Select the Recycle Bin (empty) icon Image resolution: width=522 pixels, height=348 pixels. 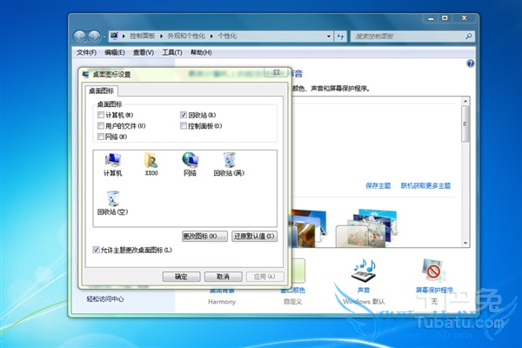(x=113, y=203)
